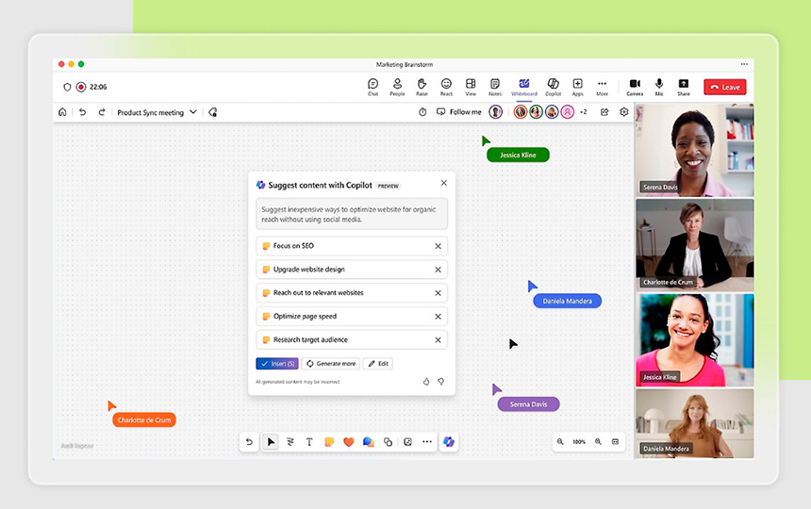Open whiteboard settings gear

click(623, 112)
